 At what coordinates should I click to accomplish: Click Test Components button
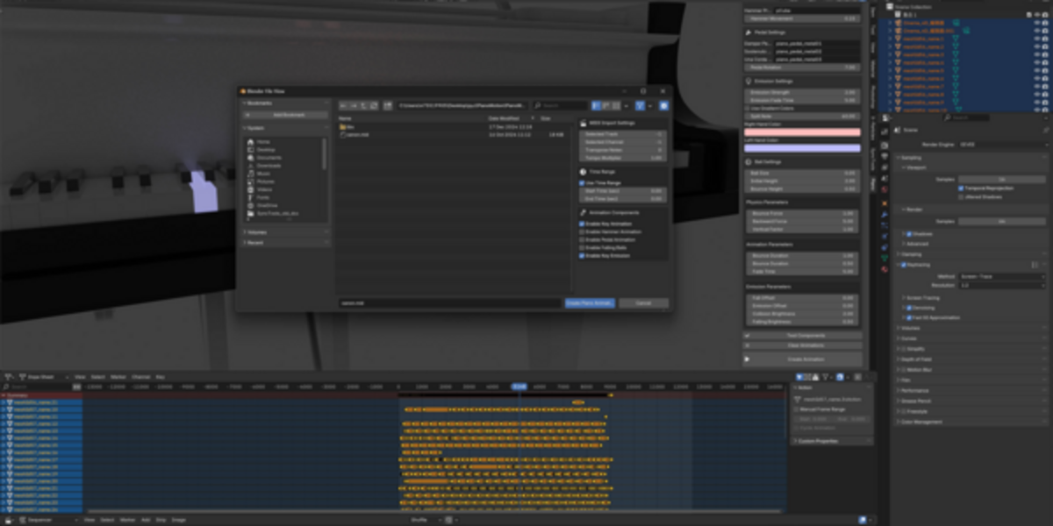pyautogui.click(x=802, y=336)
